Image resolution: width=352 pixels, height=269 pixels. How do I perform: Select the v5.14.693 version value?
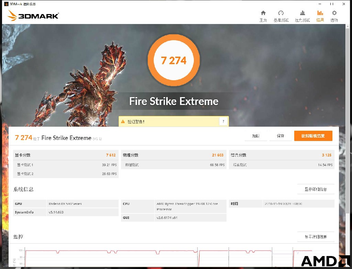56,212
